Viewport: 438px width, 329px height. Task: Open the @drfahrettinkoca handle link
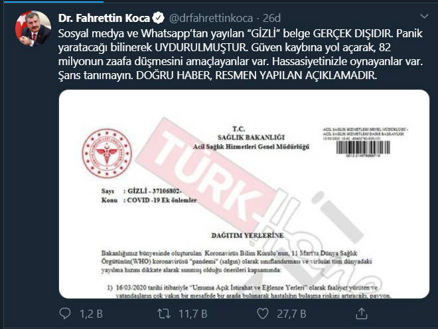click(211, 18)
